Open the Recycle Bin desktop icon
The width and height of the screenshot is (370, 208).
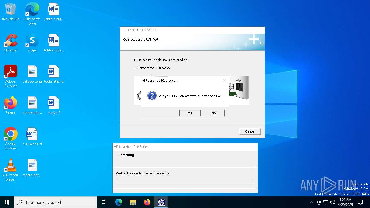click(x=11, y=12)
